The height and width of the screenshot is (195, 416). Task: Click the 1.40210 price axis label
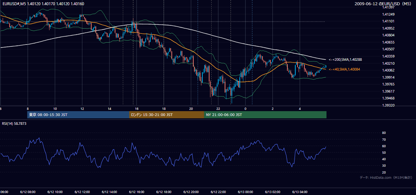389,63
